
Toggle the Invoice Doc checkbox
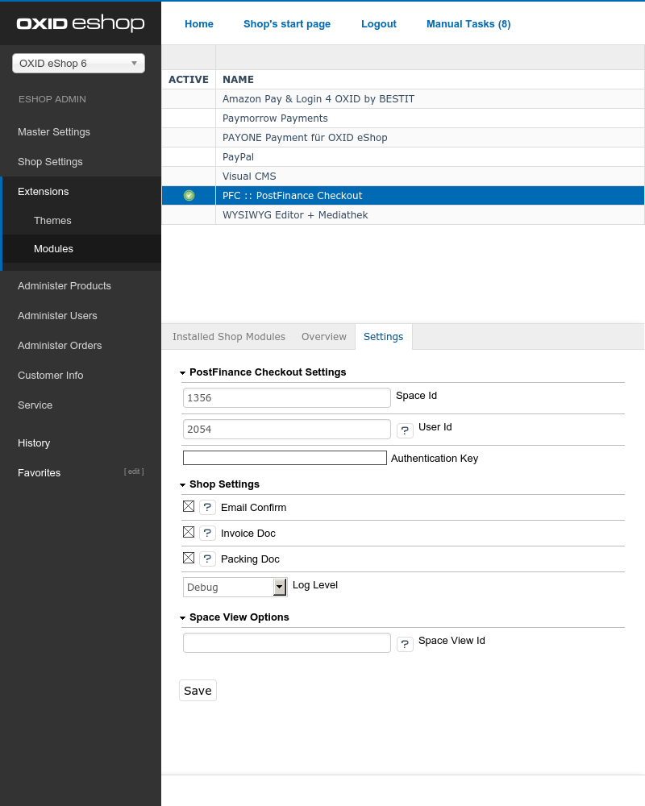189,532
